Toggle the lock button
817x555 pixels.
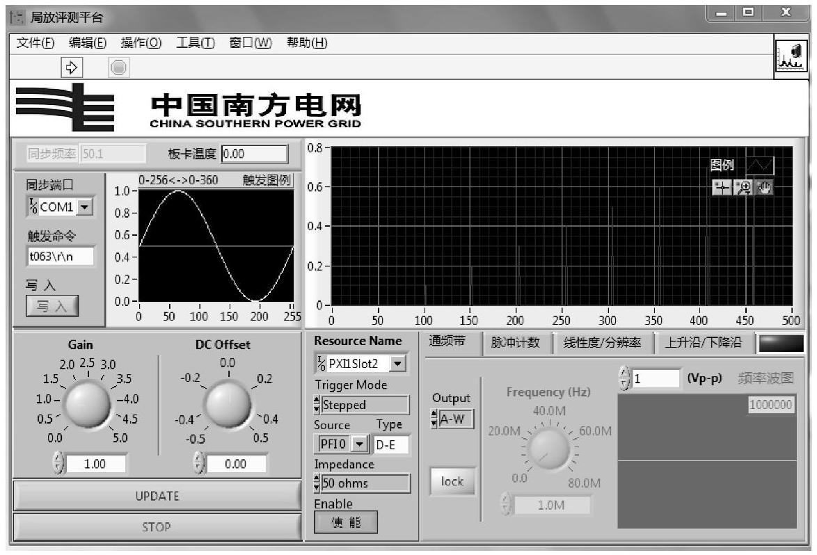click(452, 481)
